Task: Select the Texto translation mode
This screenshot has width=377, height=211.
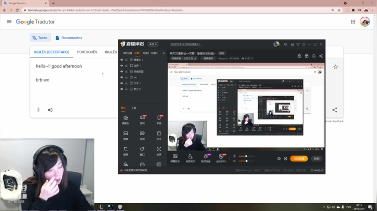Action: click(40, 38)
